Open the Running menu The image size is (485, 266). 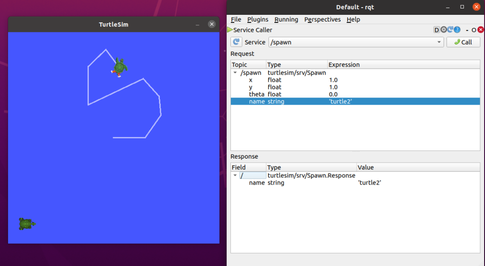pyautogui.click(x=286, y=19)
